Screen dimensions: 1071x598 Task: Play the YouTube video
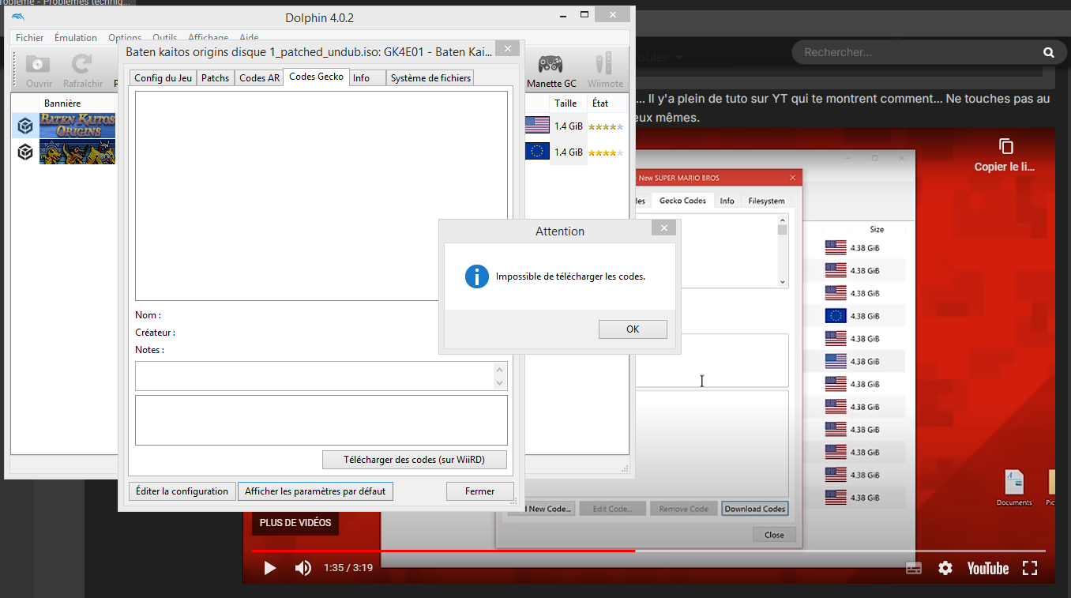point(269,568)
